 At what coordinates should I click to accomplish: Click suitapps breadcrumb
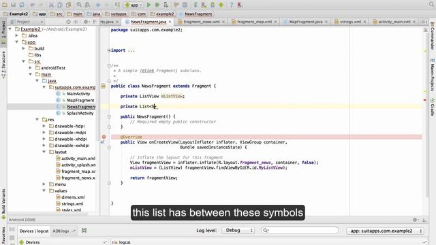coord(116,14)
